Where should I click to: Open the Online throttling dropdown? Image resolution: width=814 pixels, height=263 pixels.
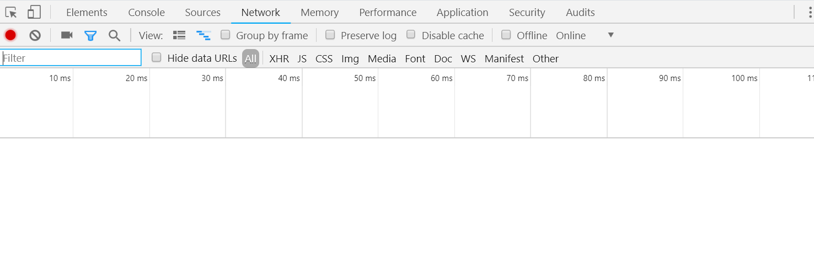coord(585,35)
